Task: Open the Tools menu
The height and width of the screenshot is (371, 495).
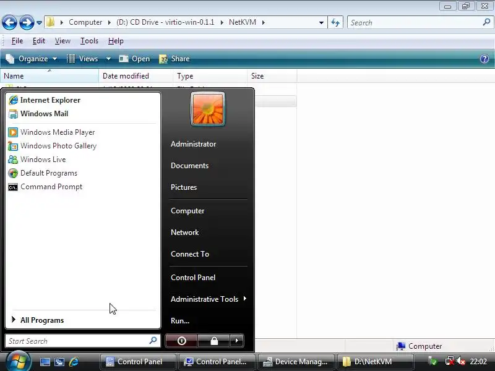Action: [x=89, y=41]
